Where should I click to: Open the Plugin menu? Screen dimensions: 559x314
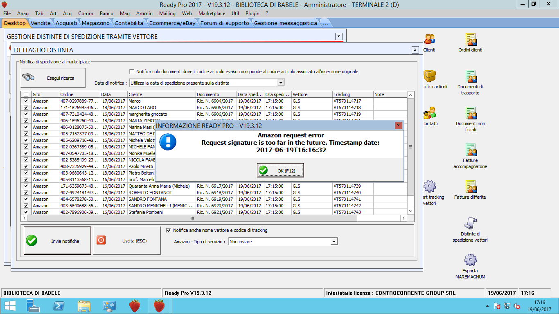(252, 13)
